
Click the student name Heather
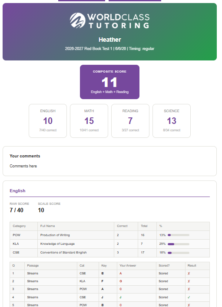pyautogui.click(x=110, y=40)
